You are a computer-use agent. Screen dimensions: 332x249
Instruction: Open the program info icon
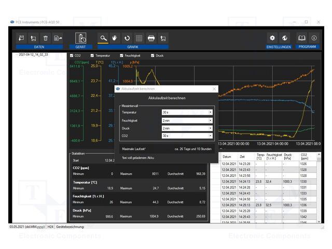(314, 38)
